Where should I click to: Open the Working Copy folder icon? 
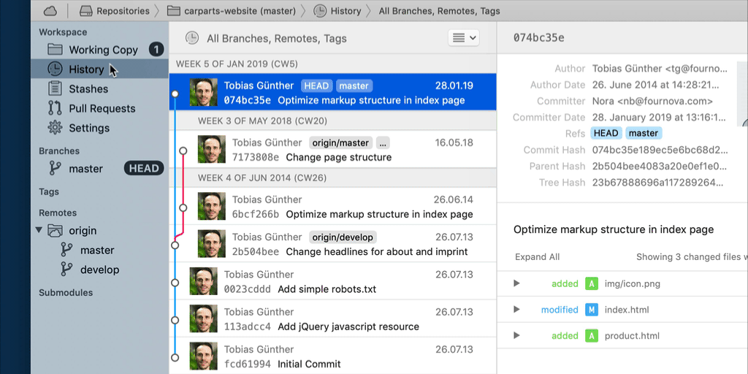tap(55, 50)
